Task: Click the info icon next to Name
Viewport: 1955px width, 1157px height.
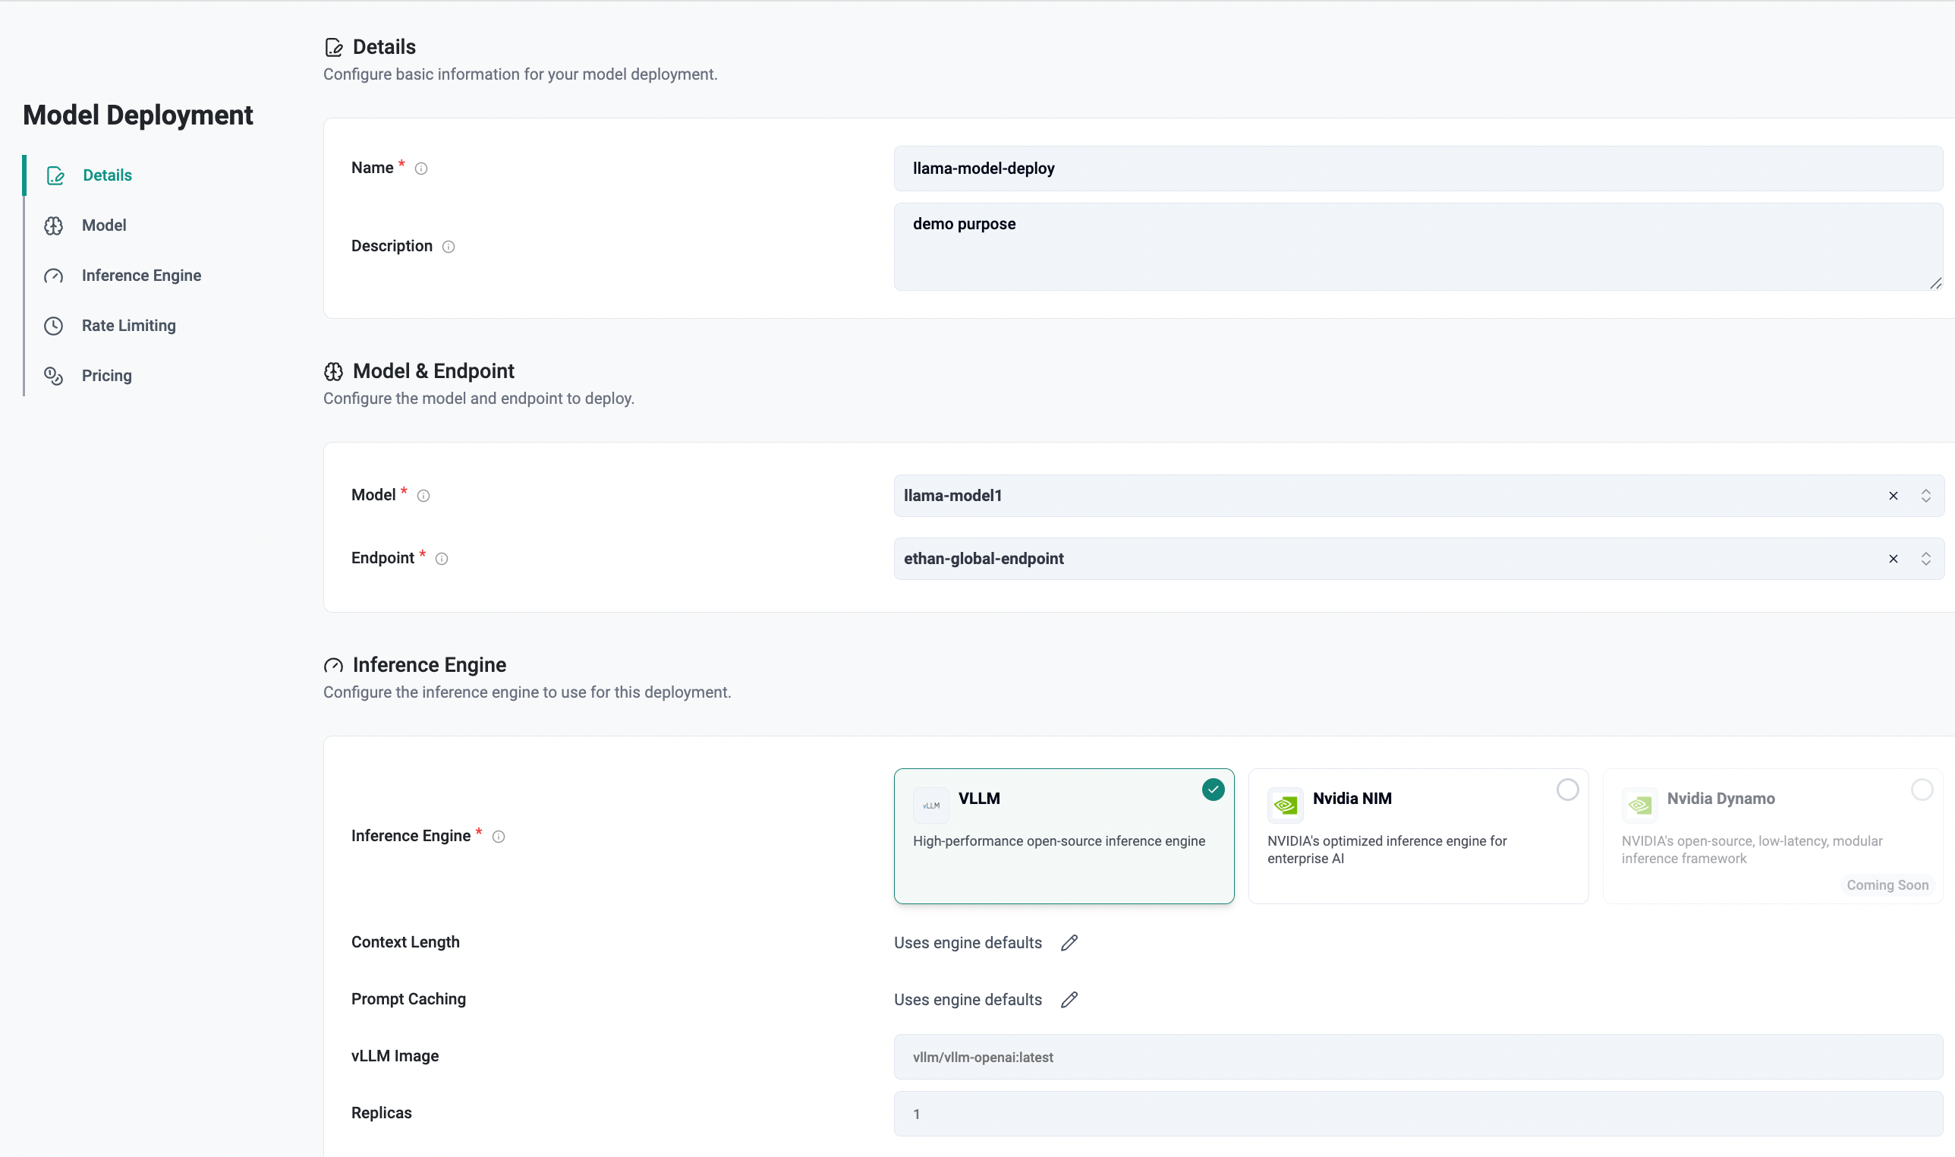Action: [420, 169]
